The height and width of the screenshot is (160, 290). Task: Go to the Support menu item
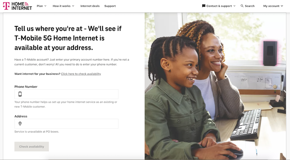[x=110, y=6]
